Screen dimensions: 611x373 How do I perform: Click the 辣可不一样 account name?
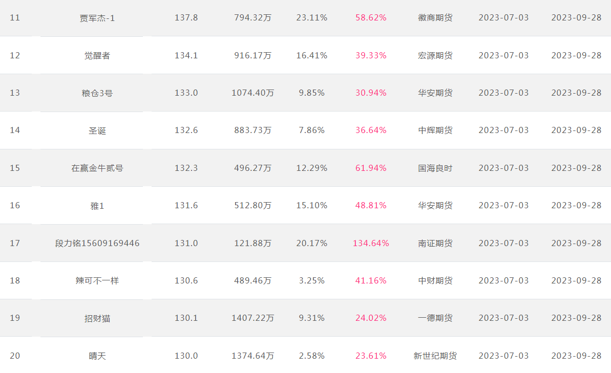[97, 281]
